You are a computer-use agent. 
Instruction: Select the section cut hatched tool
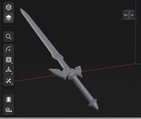click(x=9, y=99)
